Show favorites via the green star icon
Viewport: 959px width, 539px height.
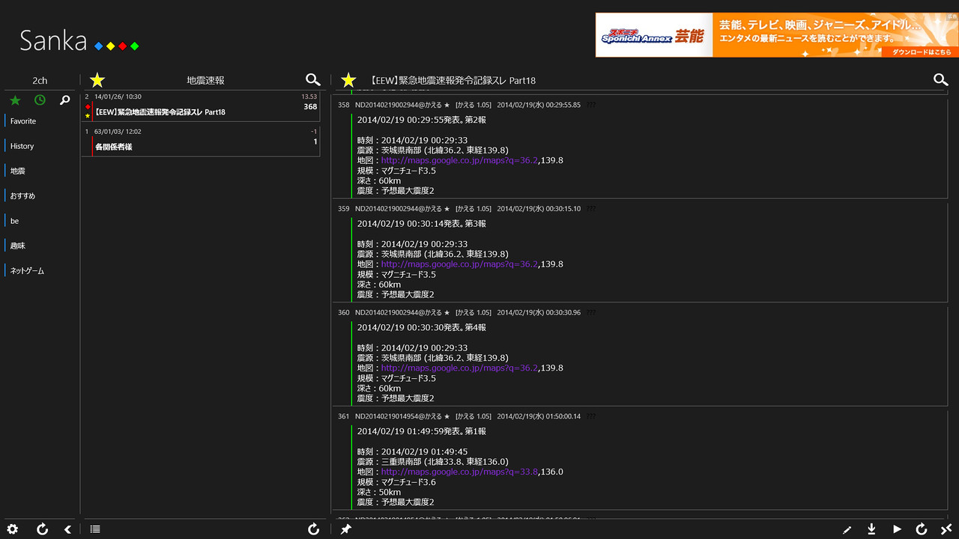[x=15, y=100]
